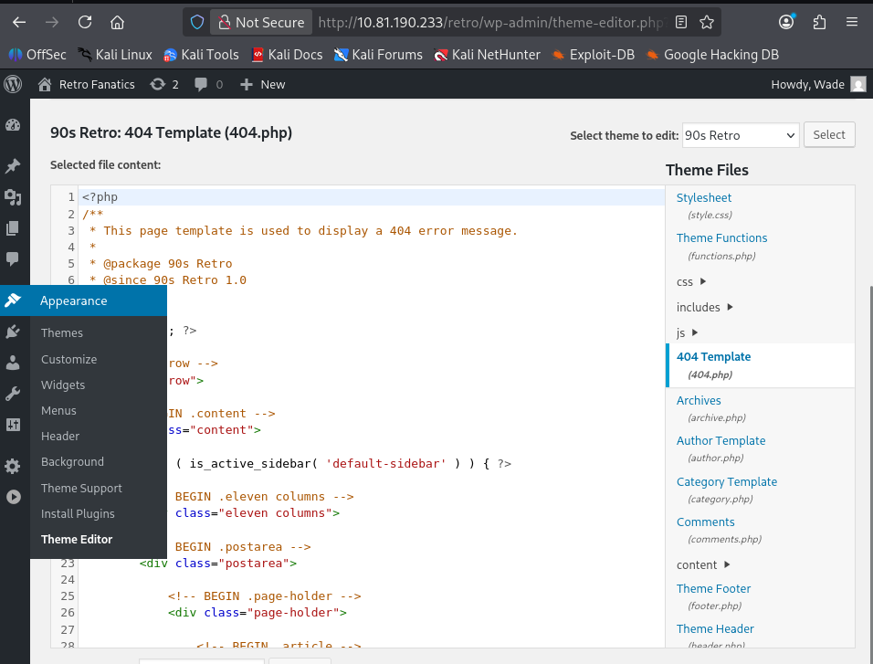Select Customize from the Appearance submenu
The height and width of the screenshot is (664, 873).
point(68,359)
